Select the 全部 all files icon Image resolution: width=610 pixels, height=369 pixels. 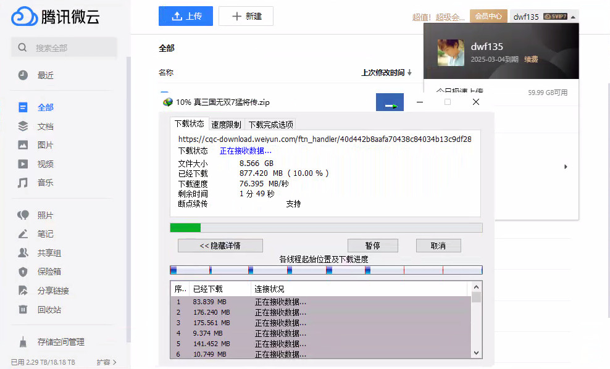[23, 107]
